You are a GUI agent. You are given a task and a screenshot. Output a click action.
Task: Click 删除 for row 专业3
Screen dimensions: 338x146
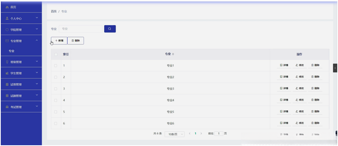pos(315,88)
